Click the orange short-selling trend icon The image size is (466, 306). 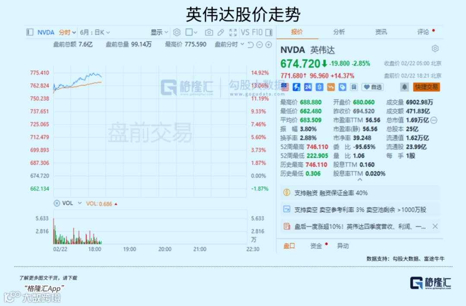click(x=331, y=87)
